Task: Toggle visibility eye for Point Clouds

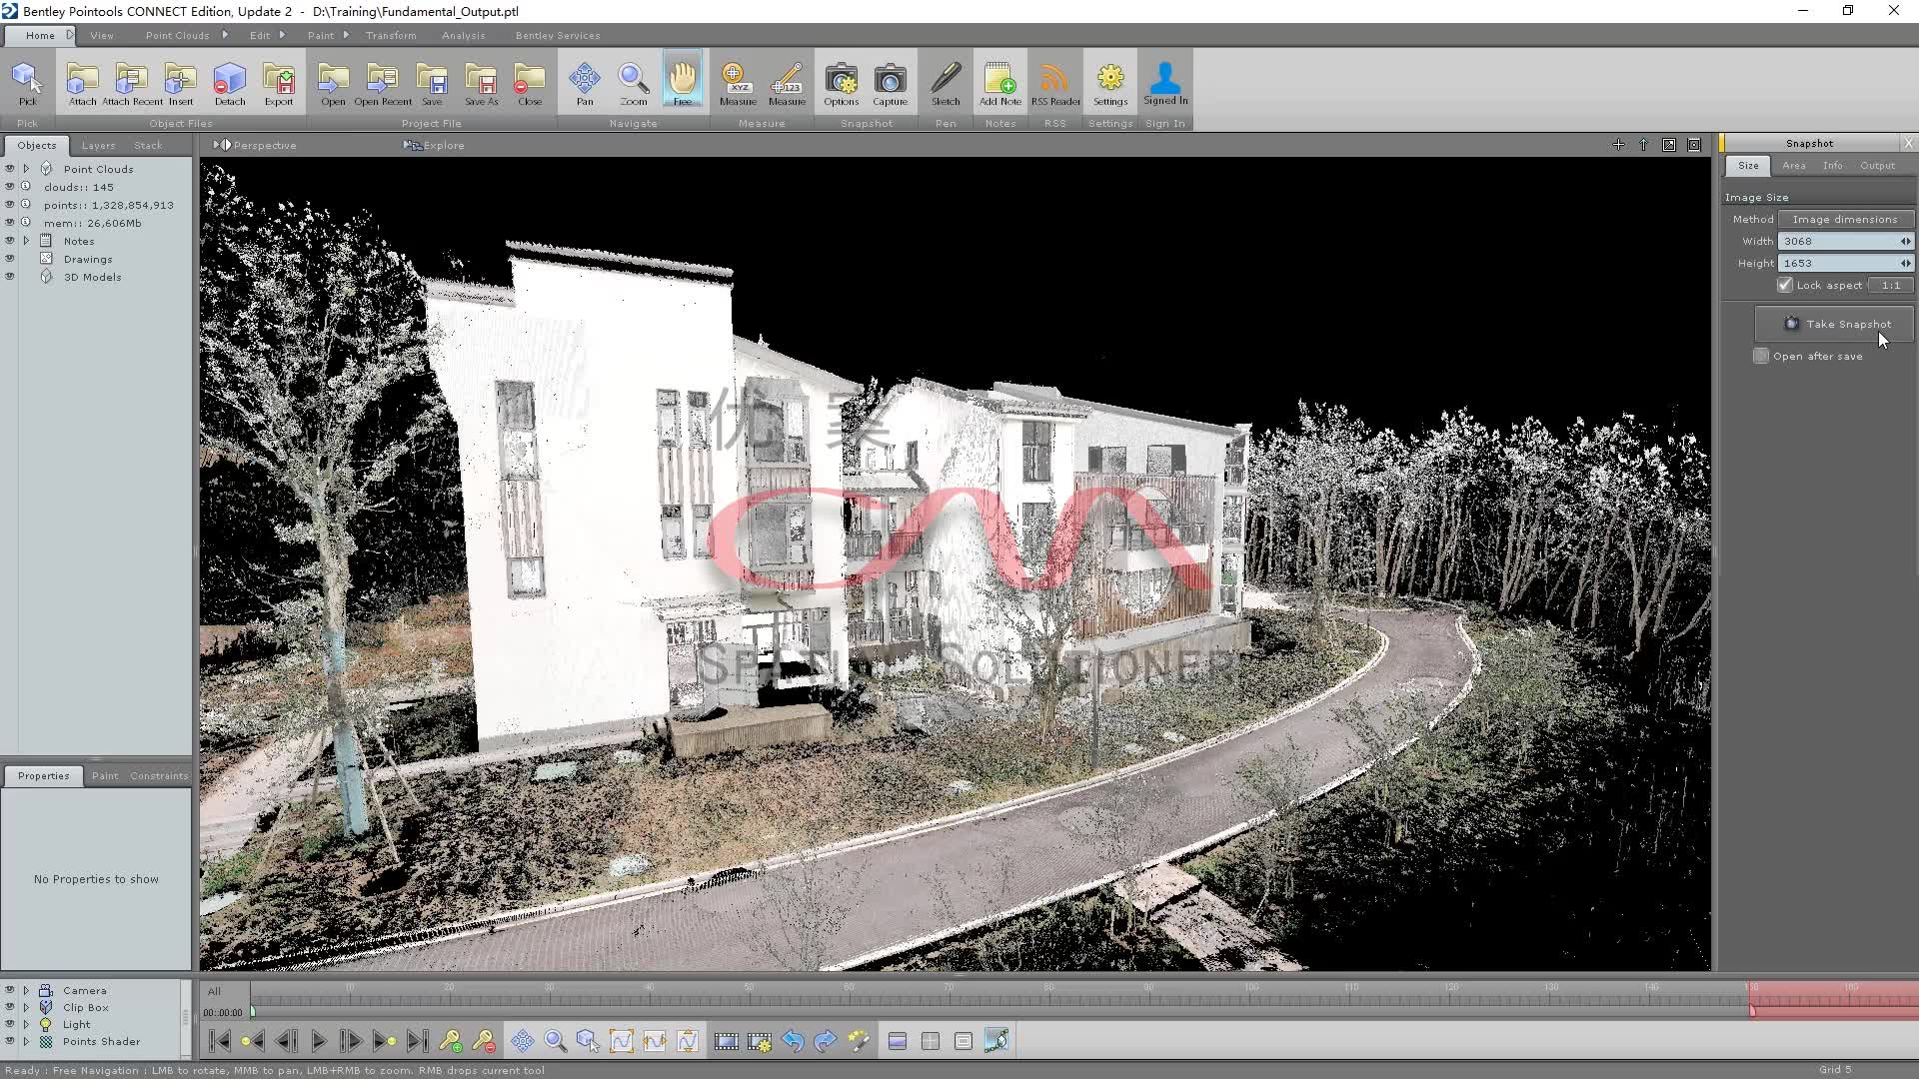Action: pyautogui.click(x=10, y=169)
